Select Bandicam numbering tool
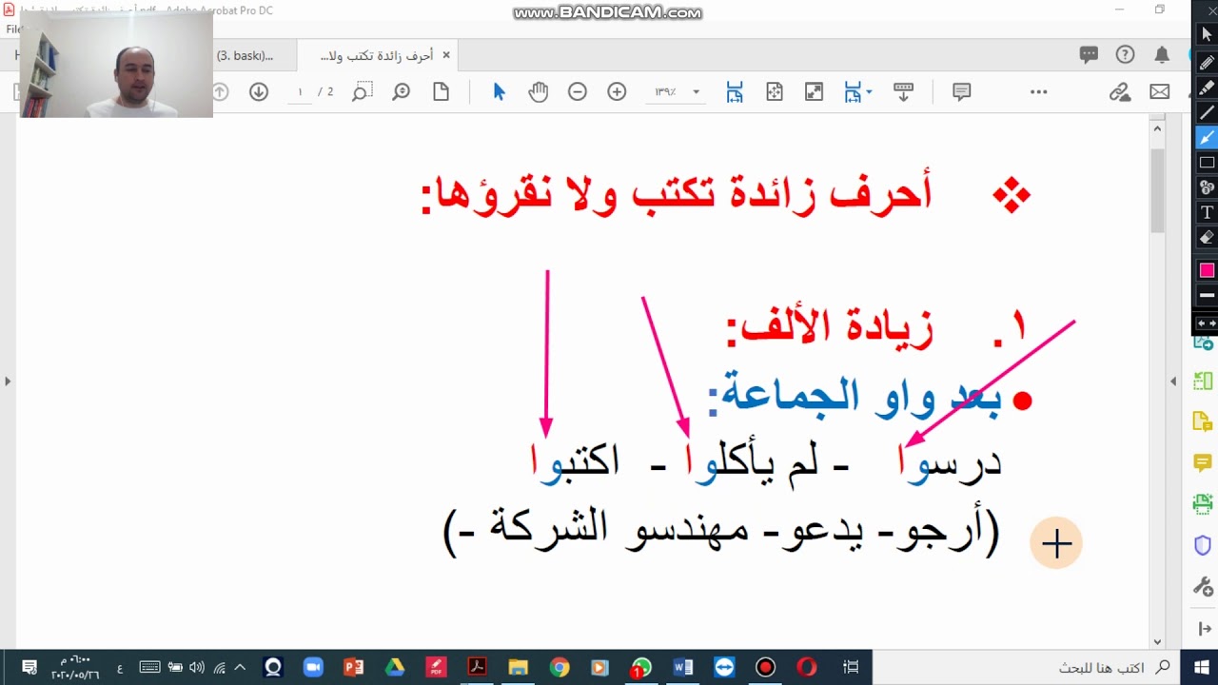1218x685 pixels. (x=1207, y=187)
